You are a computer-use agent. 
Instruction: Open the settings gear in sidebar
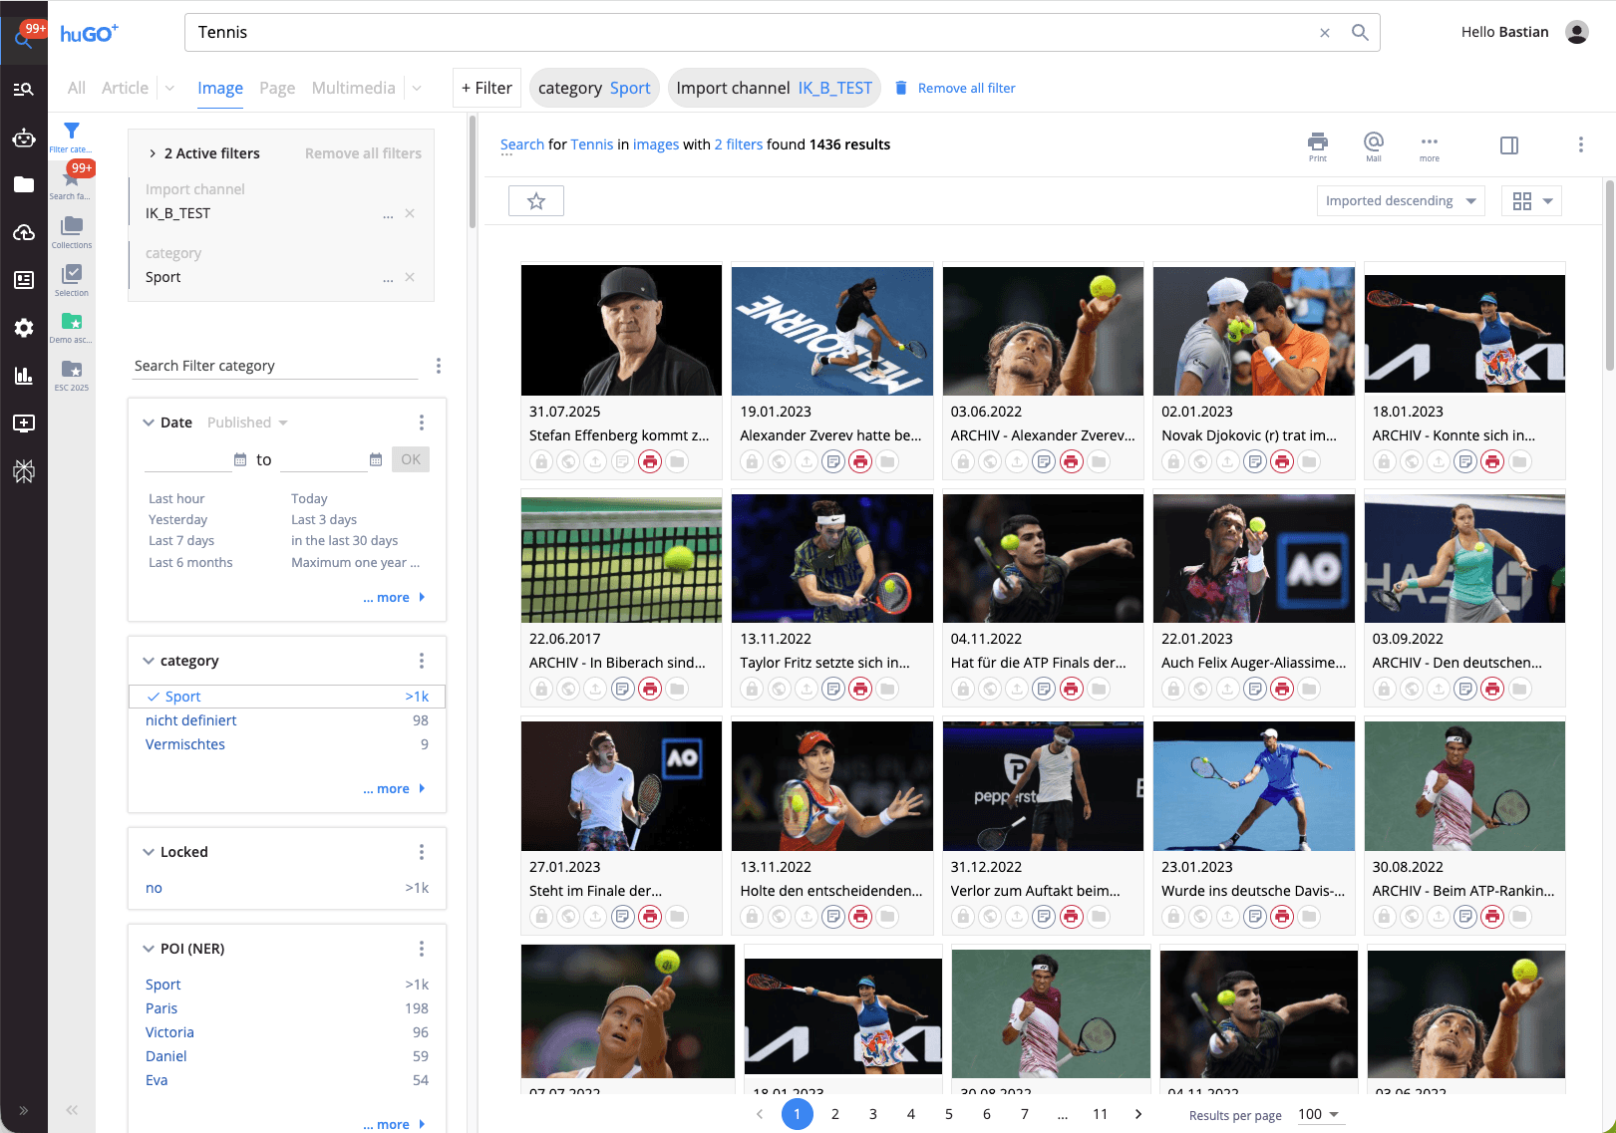pyautogui.click(x=24, y=328)
